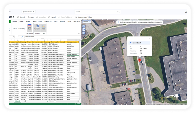This screenshot has height=113, width=195.
Task: Click the 'Hanover' county cell
Action: 24,44
